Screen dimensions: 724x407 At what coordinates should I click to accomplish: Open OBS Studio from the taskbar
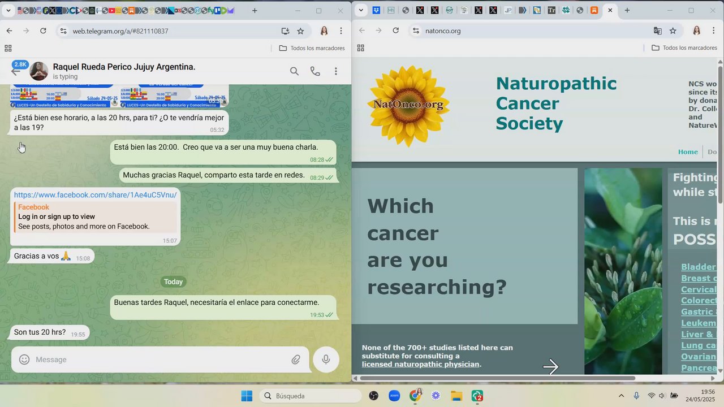(x=374, y=396)
